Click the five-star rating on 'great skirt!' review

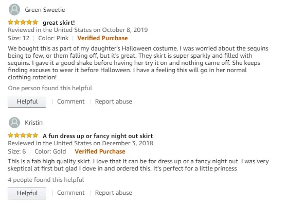23,22
